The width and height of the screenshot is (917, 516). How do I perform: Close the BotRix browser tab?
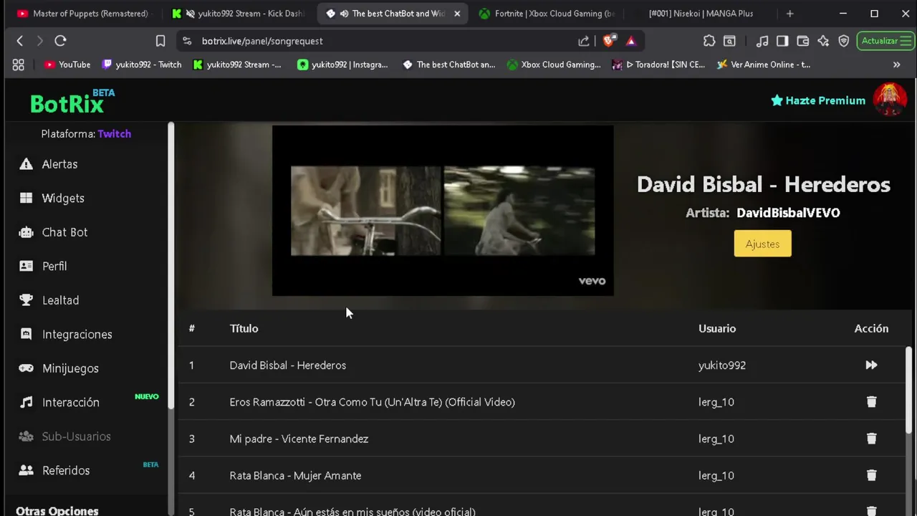pyautogui.click(x=457, y=14)
